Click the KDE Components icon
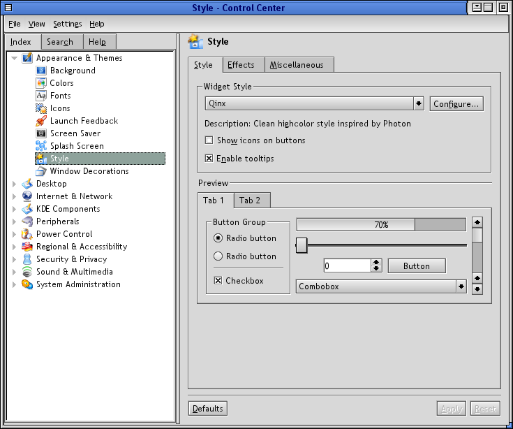 (27, 209)
